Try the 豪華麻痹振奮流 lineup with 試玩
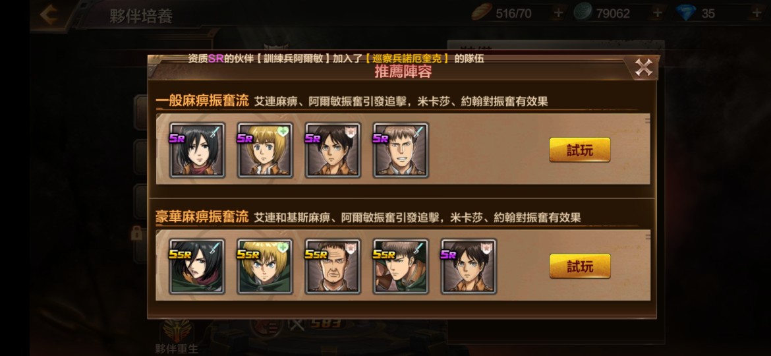The height and width of the screenshot is (356, 771). (580, 266)
